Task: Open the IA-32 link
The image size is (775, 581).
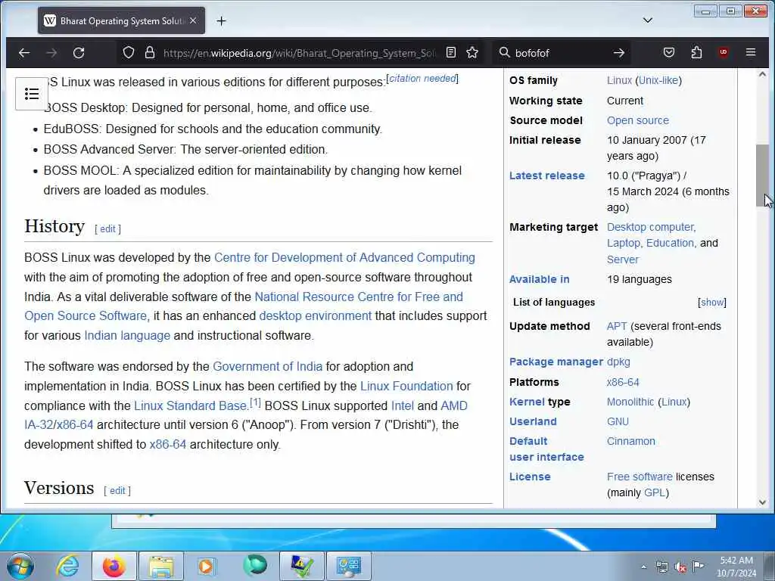Action: (39, 425)
